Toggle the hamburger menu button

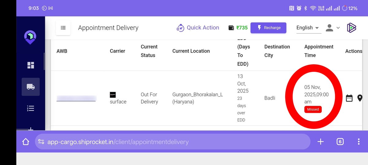pos(63,28)
